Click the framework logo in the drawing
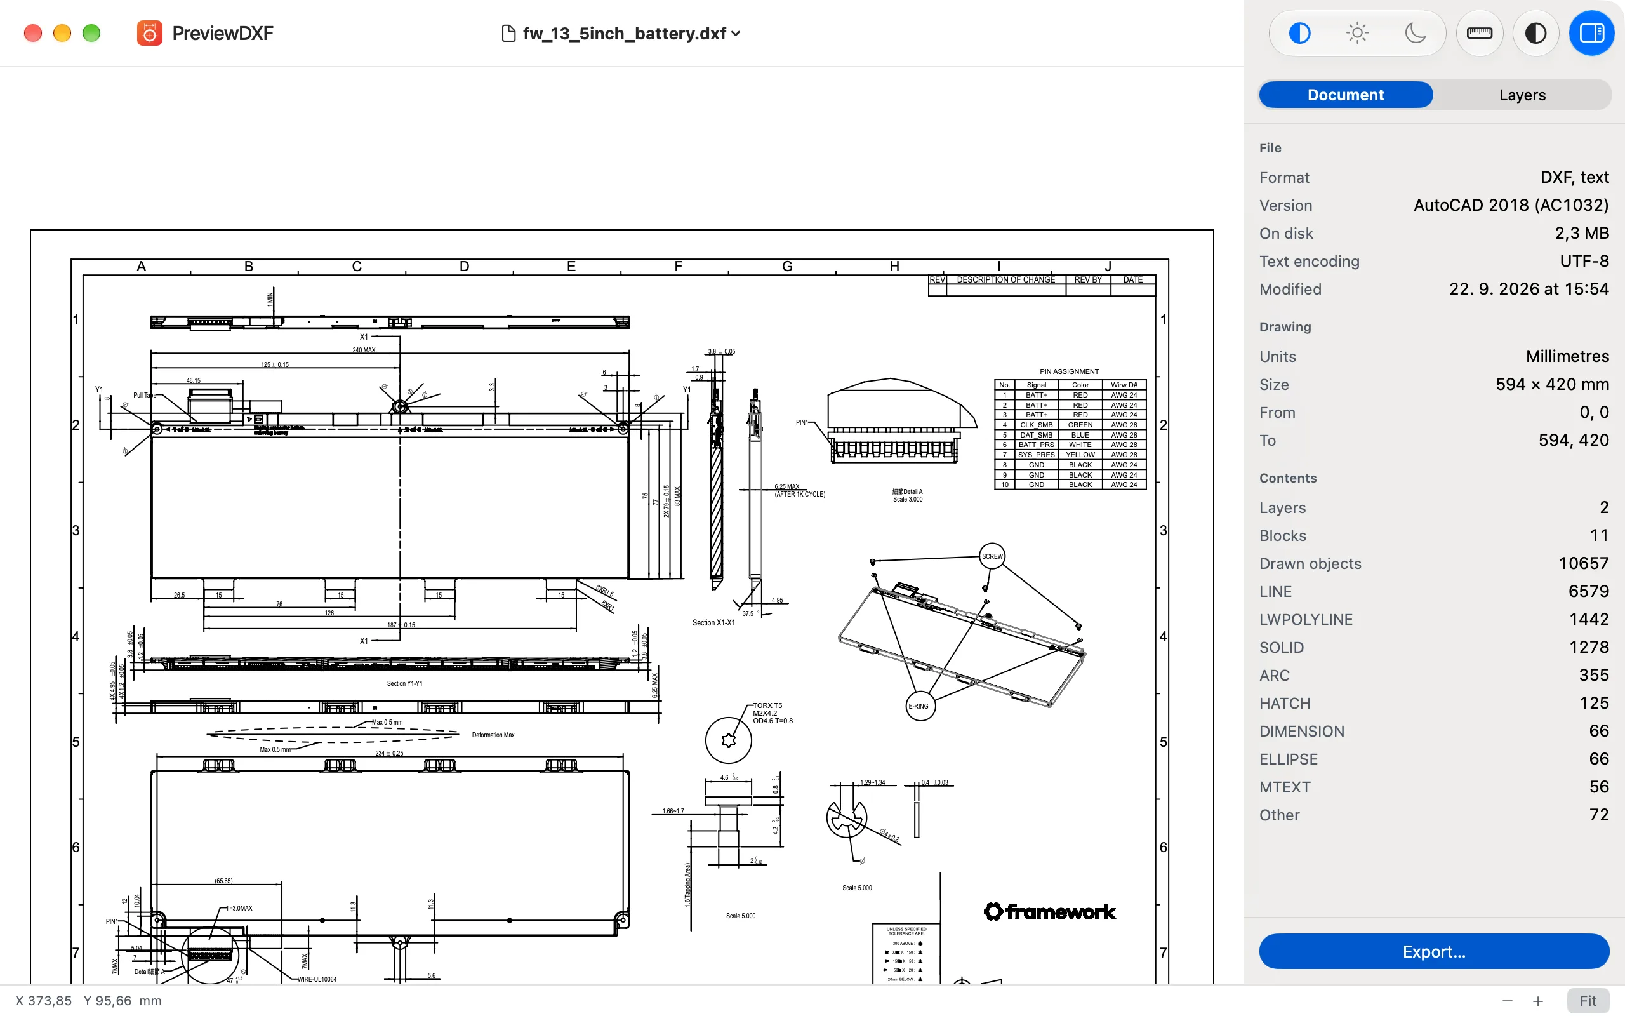Viewport: 1625px width, 1016px height. click(1049, 912)
